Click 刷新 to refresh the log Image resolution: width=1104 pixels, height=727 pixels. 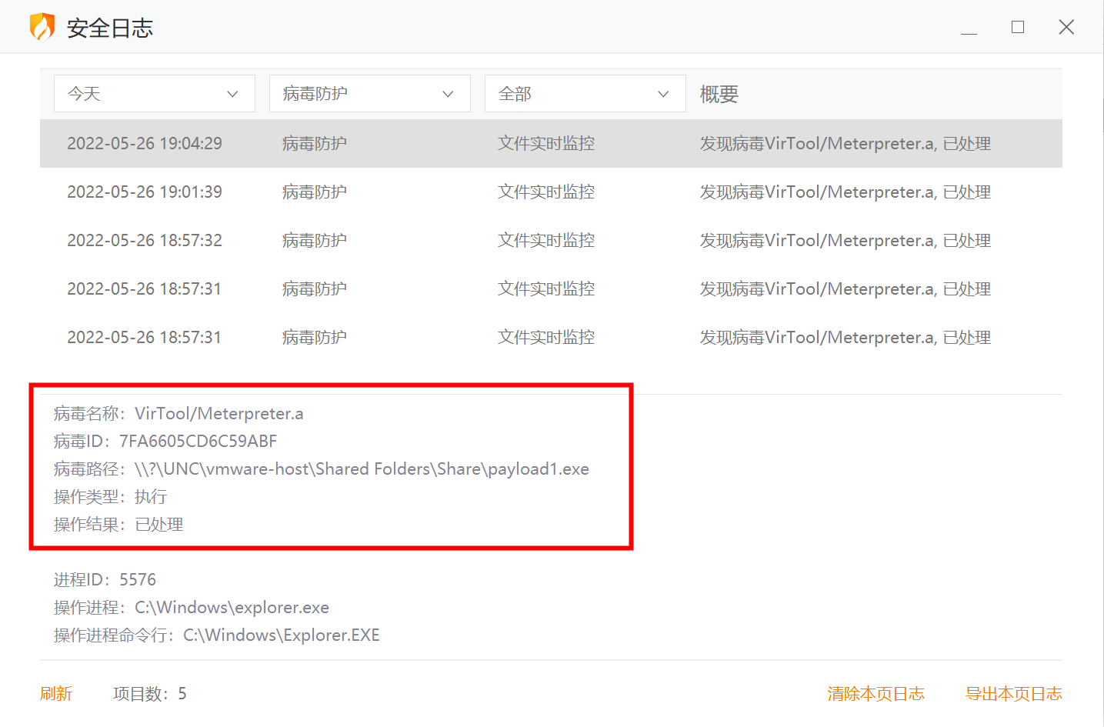pos(56,694)
